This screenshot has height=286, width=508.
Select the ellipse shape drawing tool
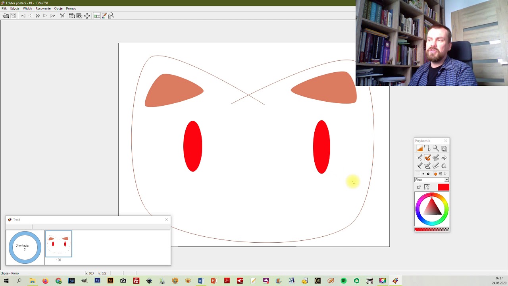click(436, 166)
